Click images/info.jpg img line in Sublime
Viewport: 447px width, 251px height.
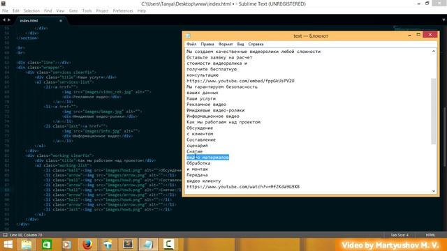click(101, 131)
